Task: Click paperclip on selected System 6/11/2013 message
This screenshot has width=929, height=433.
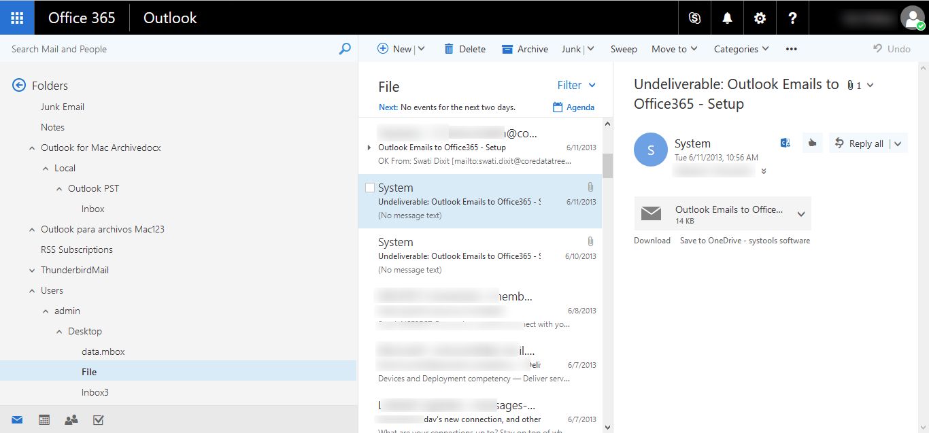Action: tap(590, 187)
